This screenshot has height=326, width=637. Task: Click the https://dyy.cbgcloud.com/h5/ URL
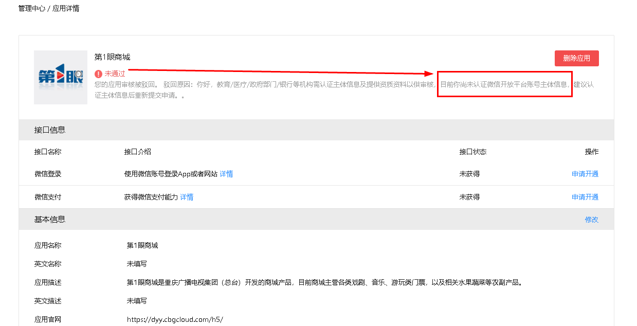point(175,319)
